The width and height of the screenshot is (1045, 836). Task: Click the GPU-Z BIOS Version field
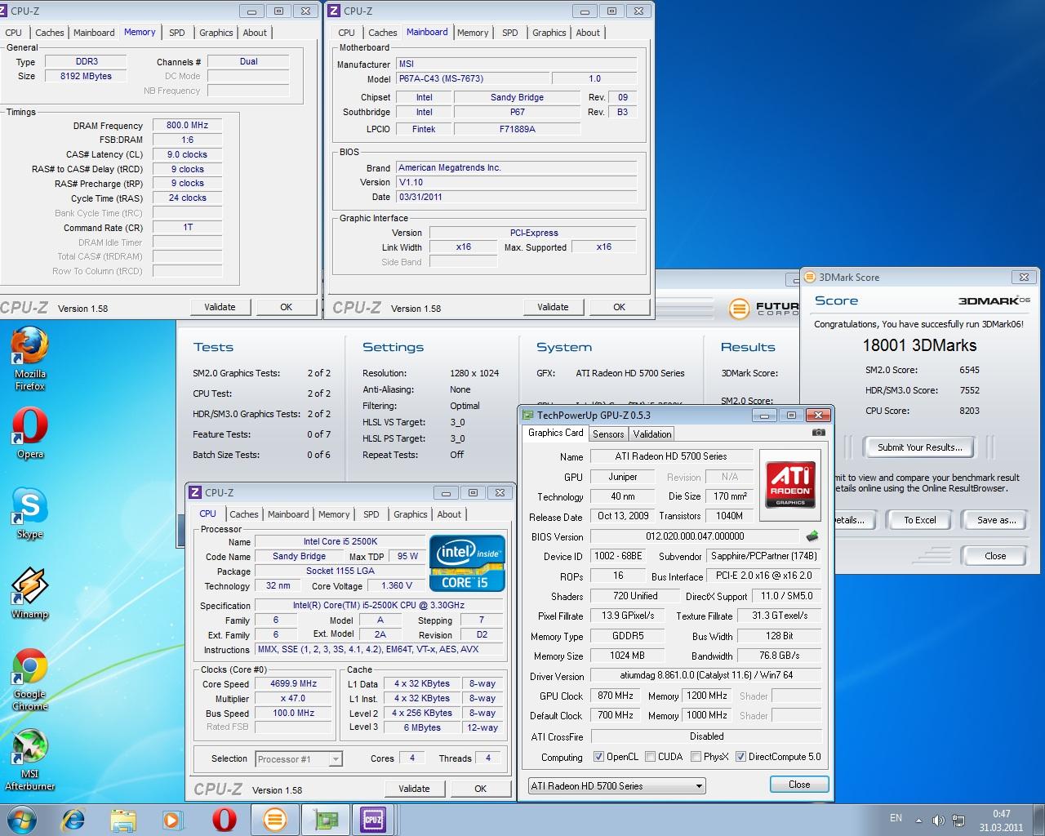tap(695, 536)
